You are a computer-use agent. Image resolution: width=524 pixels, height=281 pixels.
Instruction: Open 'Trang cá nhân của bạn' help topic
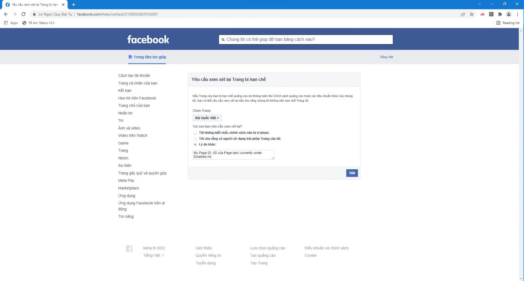[x=138, y=83]
